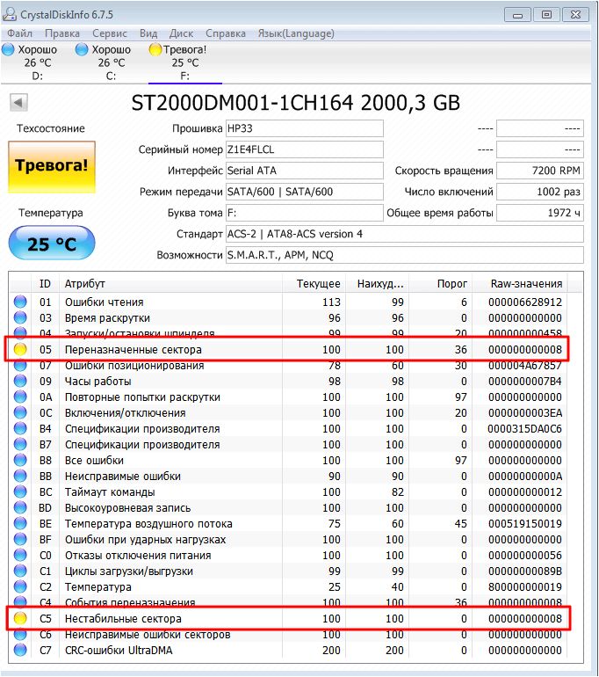Select the yellow F: drive alert icon
Viewport: 599px width, 677px height.
pos(155,49)
